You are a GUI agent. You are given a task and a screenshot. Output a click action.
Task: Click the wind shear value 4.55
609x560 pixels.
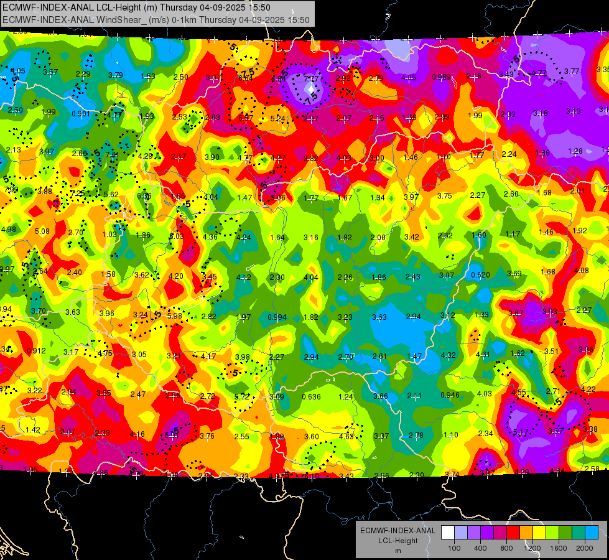tap(519, 393)
